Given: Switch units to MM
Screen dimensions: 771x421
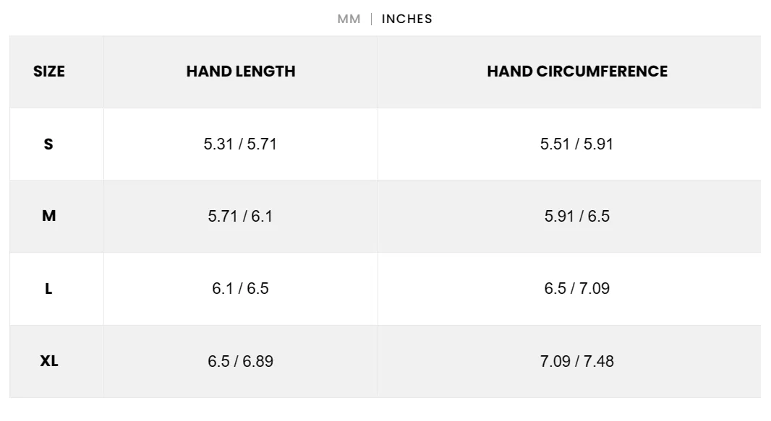Looking at the screenshot, I should pyautogui.click(x=349, y=19).
